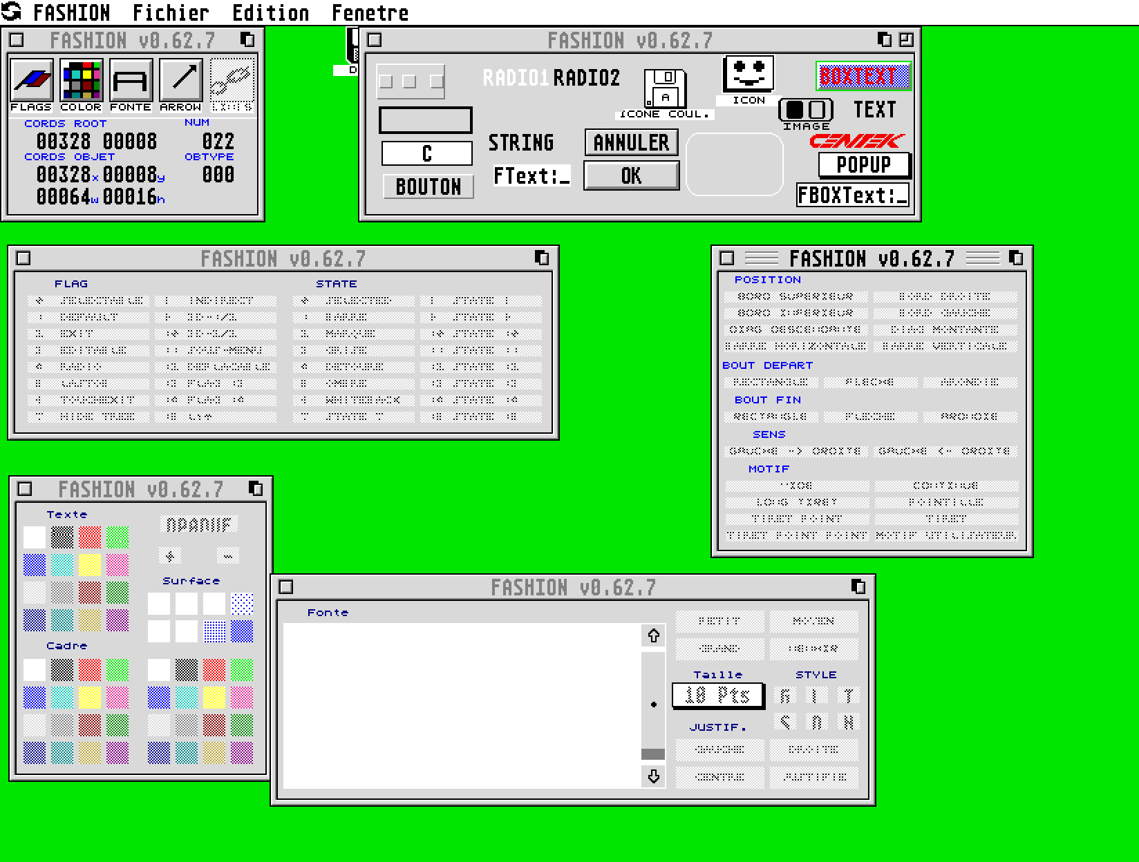
Task: Click the floppy disk ICONE COUL. icon
Action: [664, 88]
